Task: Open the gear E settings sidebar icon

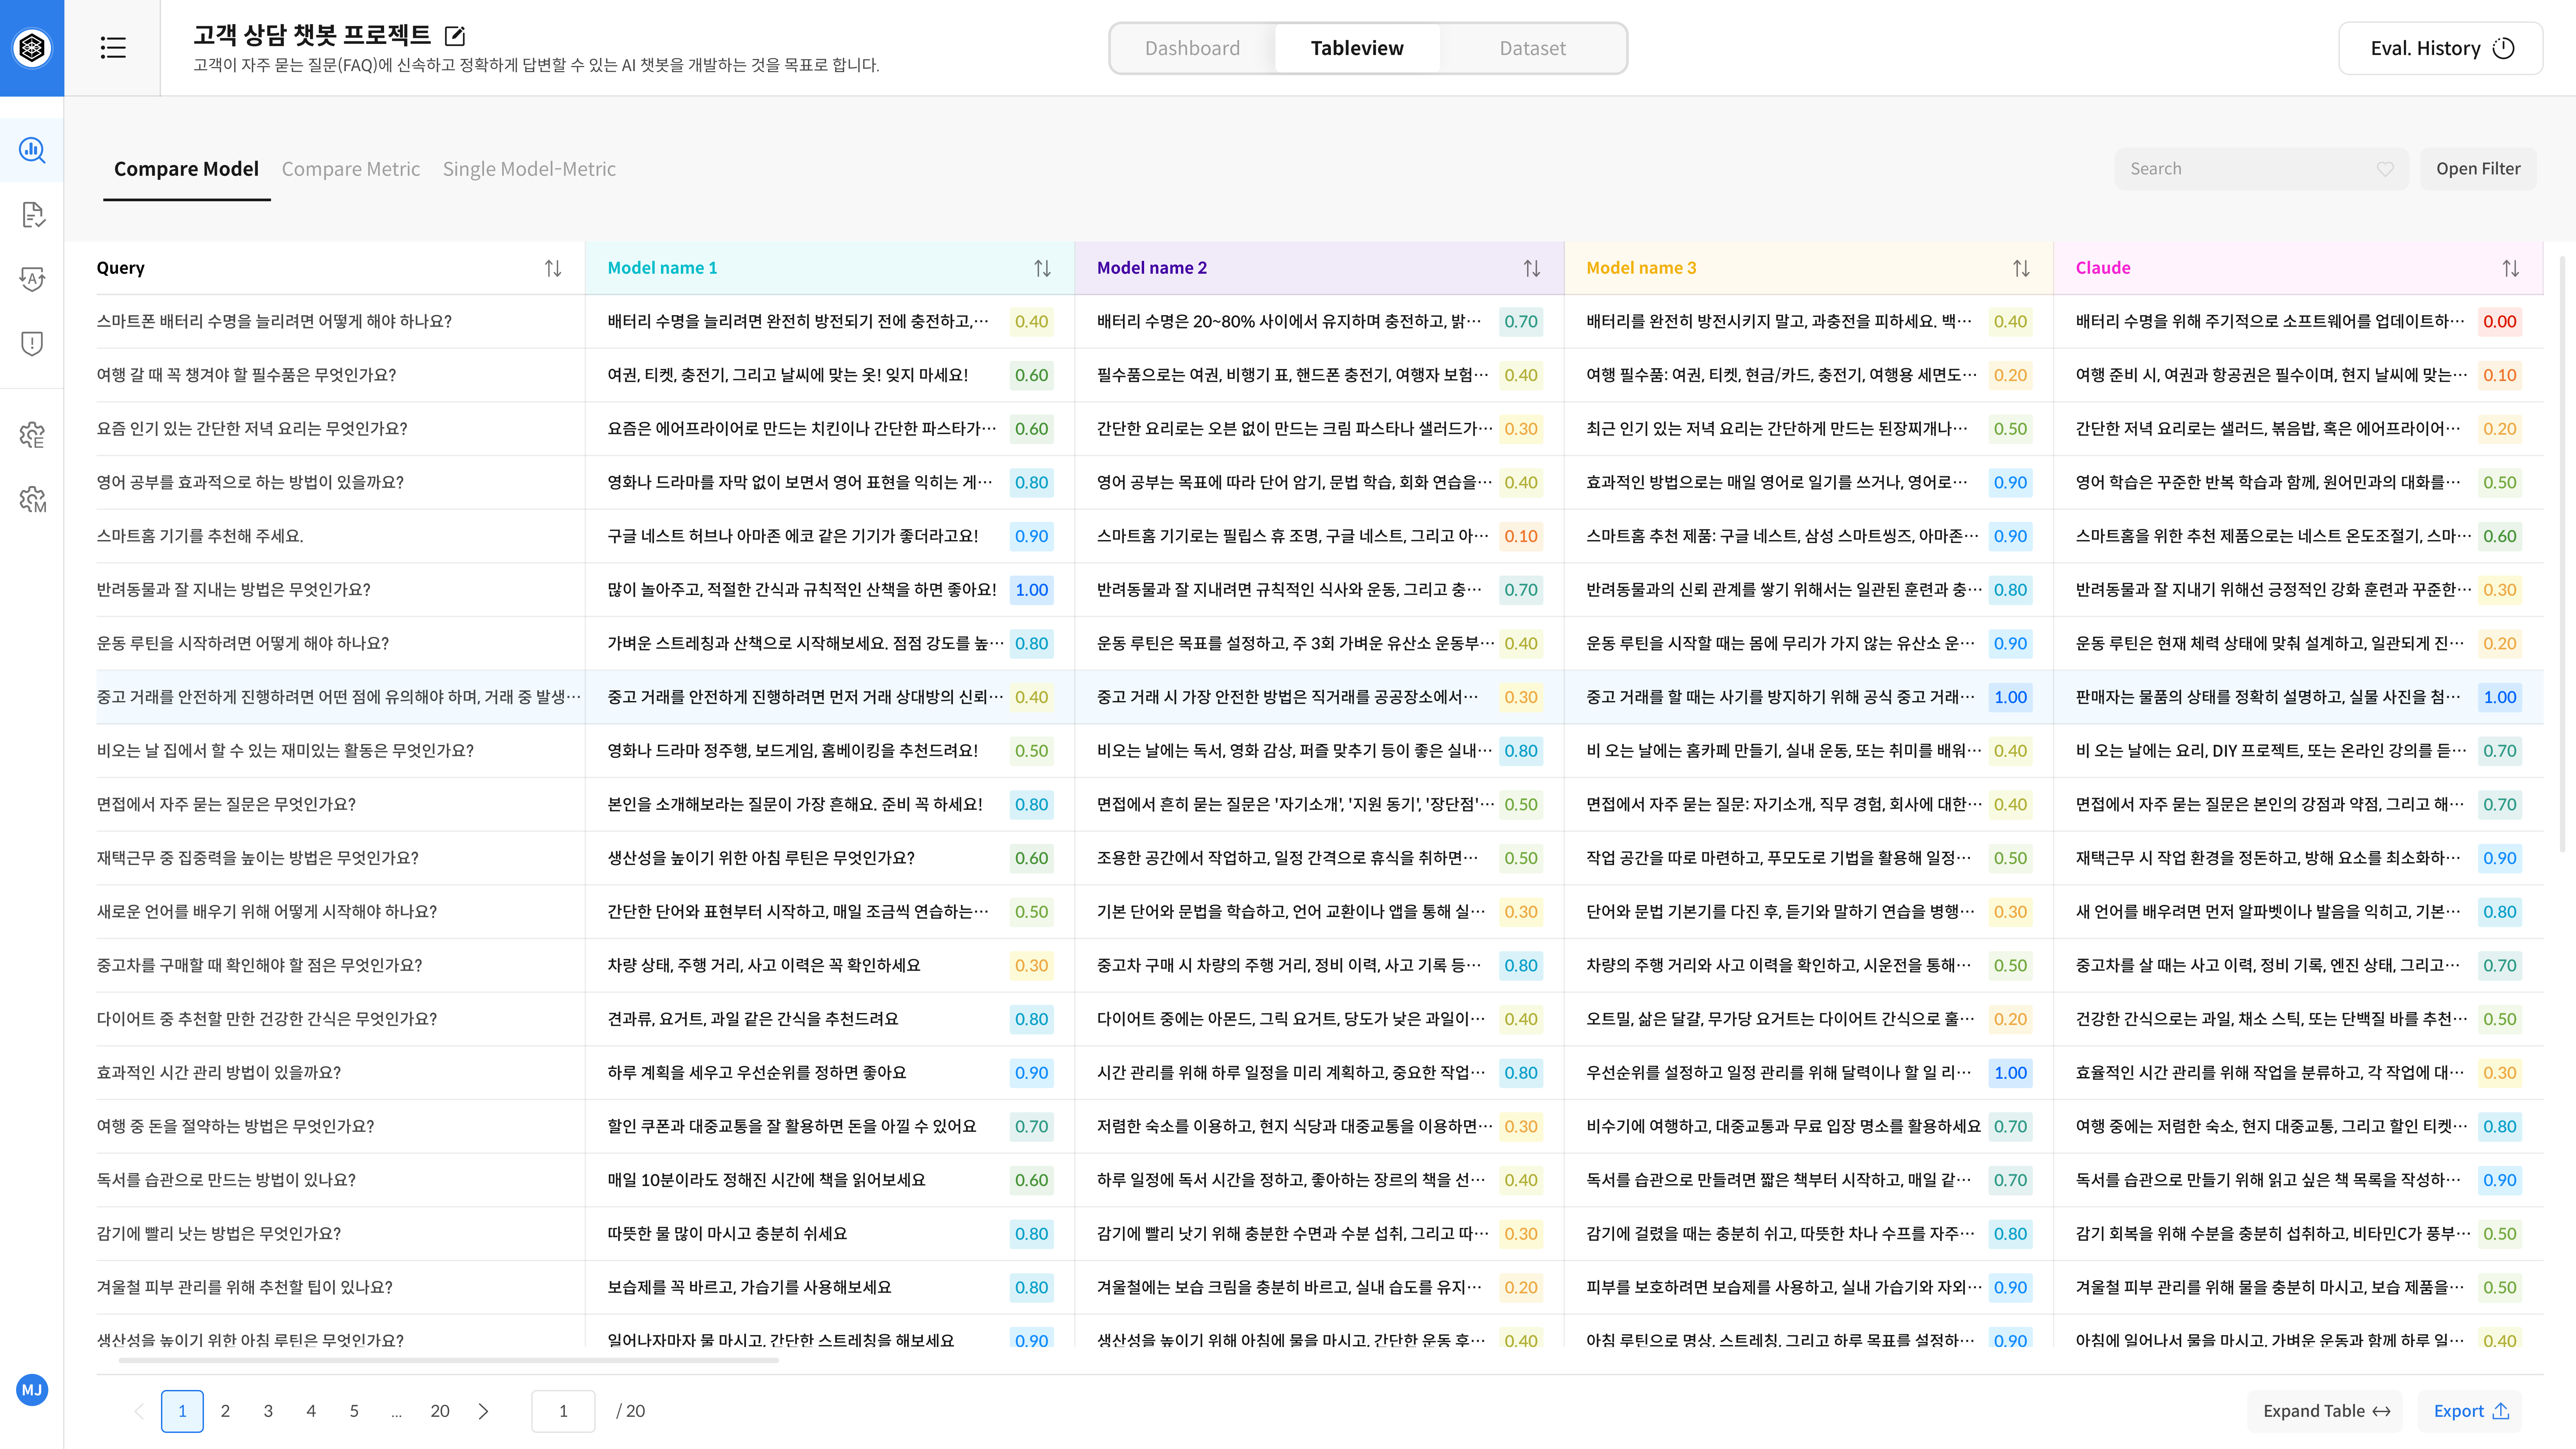Action: (x=32, y=435)
